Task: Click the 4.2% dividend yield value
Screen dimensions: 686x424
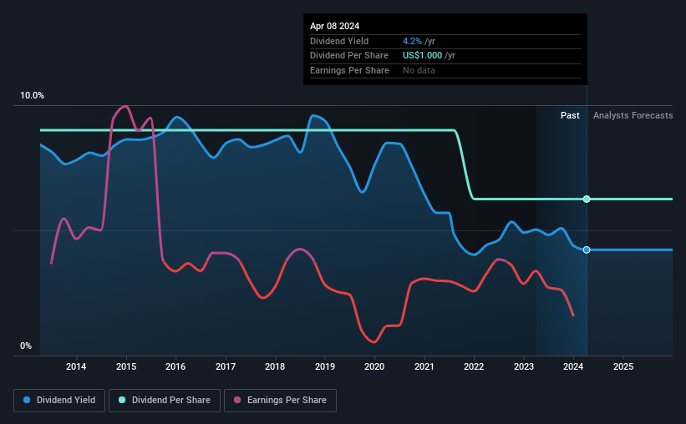Action: coord(412,41)
